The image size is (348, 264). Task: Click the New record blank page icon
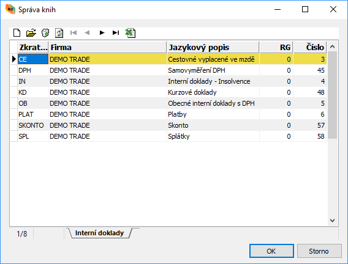coord(17,33)
